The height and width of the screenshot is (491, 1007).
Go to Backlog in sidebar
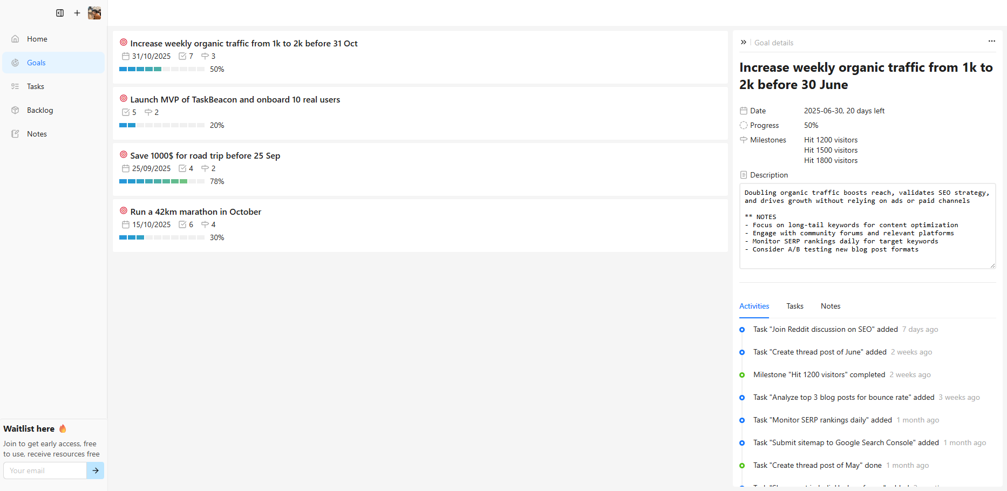[x=40, y=110]
